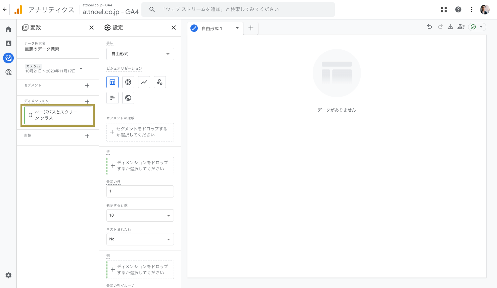The width and height of the screenshot is (497, 288).
Task: Add a new segment with plus
Action: pyautogui.click(x=87, y=85)
